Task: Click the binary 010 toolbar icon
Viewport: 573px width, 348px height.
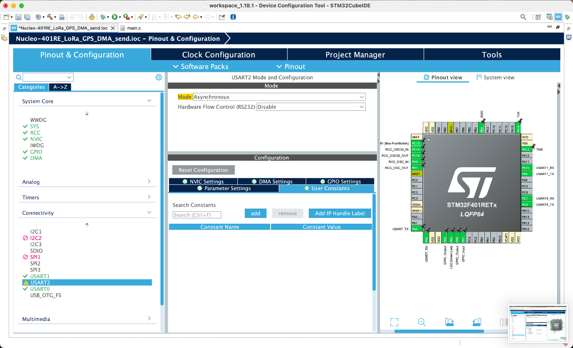Action: 62,17
